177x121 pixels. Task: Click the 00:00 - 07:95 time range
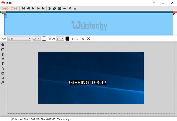(10, 9)
